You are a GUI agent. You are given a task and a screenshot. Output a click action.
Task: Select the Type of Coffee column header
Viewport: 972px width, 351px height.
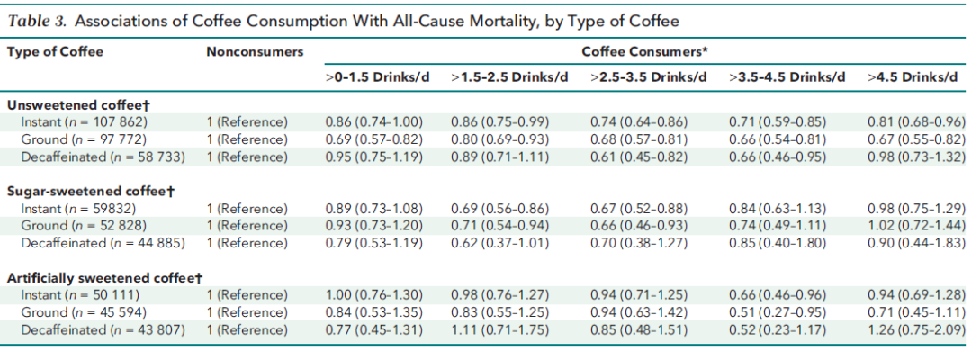click(55, 51)
